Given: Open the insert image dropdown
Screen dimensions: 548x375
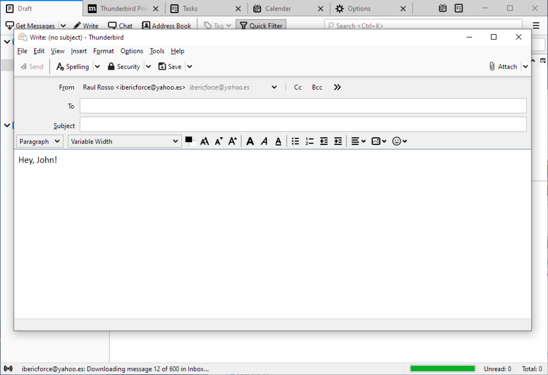Looking at the screenshot, I should 379,142.
